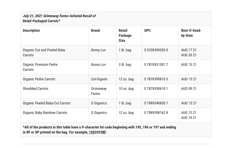Click the recall table title text
Viewport: 249px width, 148px height.
(x=59, y=18)
